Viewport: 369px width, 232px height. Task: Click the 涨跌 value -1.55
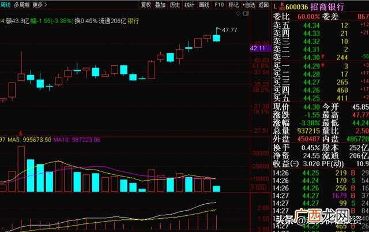pos(312,115)
